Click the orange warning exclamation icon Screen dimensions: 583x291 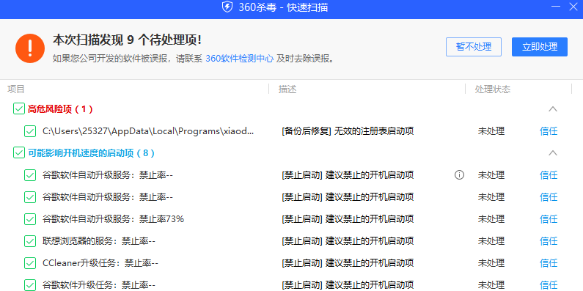[30, 48]
